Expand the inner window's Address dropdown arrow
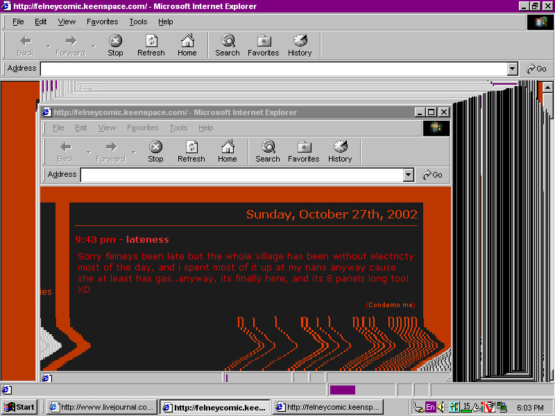Viewport: 555px width, 416px height. click(x=409, y=175)
